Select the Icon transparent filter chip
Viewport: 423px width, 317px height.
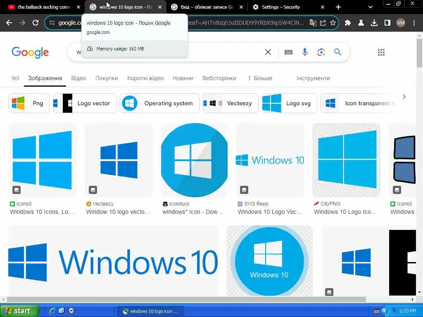click(356, 103)
